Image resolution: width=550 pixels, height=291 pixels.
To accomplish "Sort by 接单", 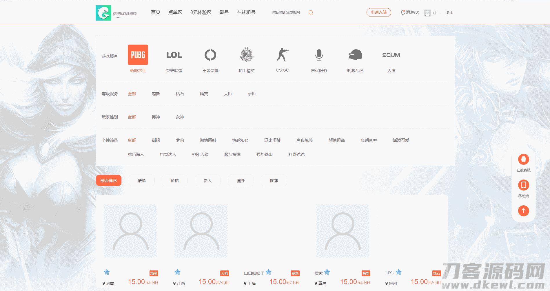I will click(x=142, y=181).
